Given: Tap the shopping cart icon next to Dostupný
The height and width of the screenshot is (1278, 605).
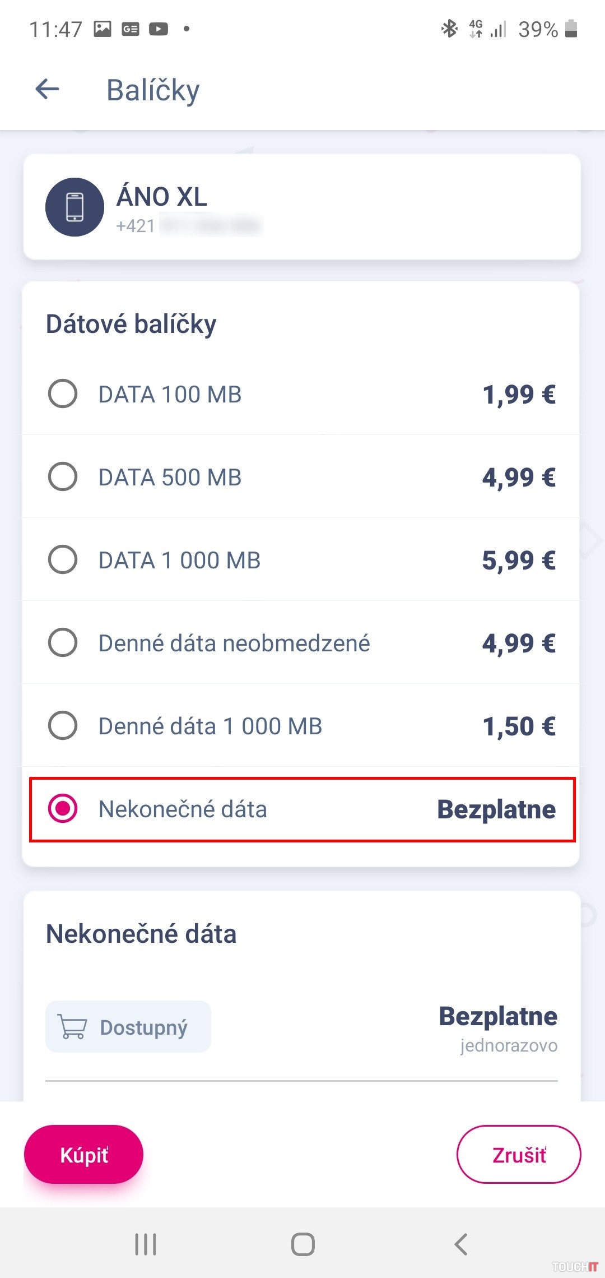Looking at the screenshot, I should pyautogui.click(x=73, y=1027).
